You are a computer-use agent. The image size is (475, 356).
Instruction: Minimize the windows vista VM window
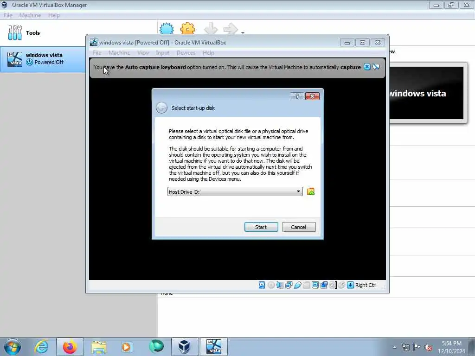pos(347,42)
